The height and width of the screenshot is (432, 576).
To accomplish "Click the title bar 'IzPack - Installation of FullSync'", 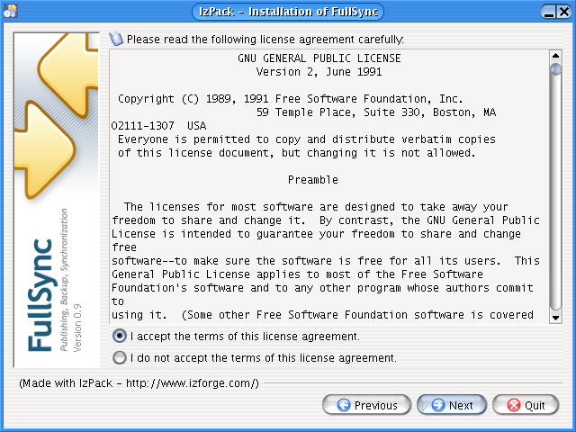I will tap(288, 12).
